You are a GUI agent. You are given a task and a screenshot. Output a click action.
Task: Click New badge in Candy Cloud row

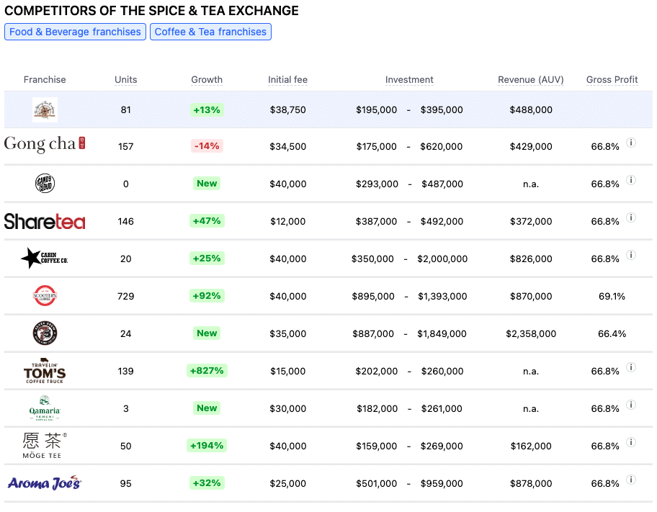pyautogui.click(x=207, y=183)
